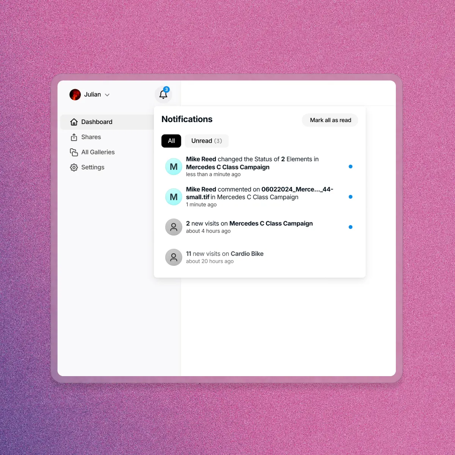The image size is (455, 455).
Task: Click the All Galleries folder icon
Action: (74, 152)
